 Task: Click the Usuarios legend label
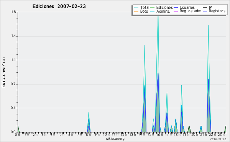click(x=187, y=7)
